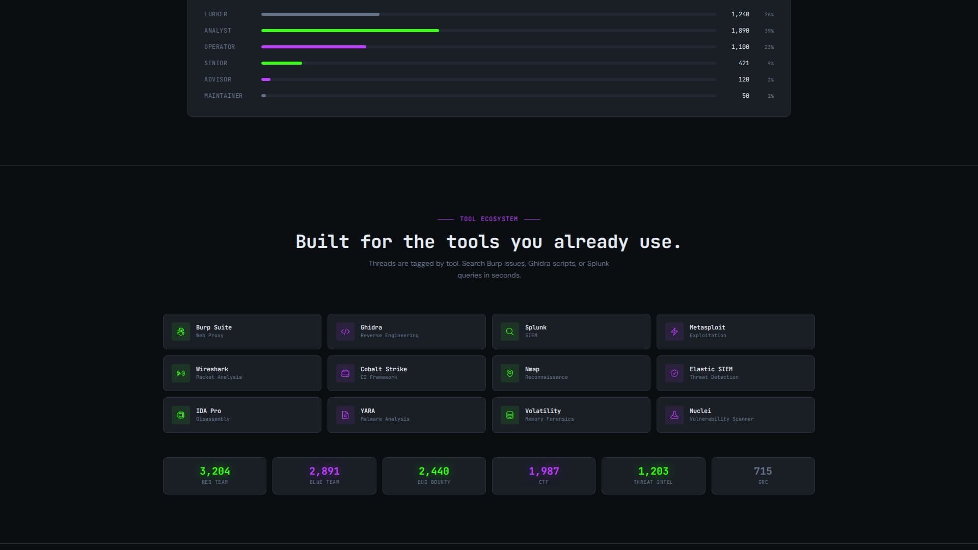
Task: Click the MAINTAINER row label
Action: (x=224, y=96)
